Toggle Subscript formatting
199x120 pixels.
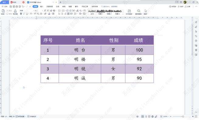tap(38, 14)
